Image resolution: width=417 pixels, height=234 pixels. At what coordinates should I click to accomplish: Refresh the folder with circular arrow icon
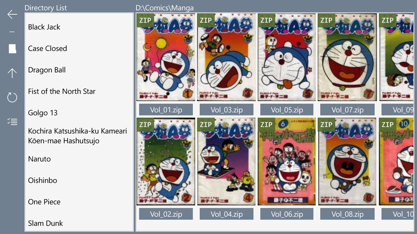pos(12,97)
